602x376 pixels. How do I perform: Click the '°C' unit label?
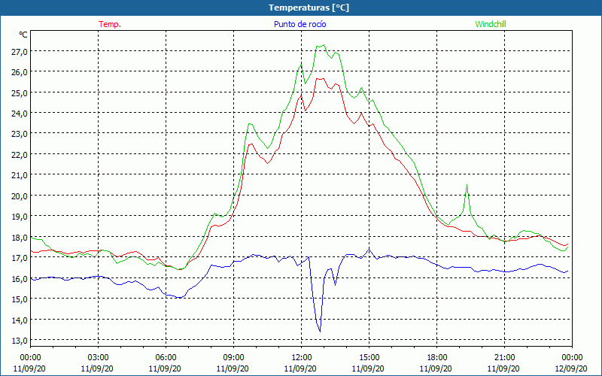pyautogui.click(x=23, y=35)
